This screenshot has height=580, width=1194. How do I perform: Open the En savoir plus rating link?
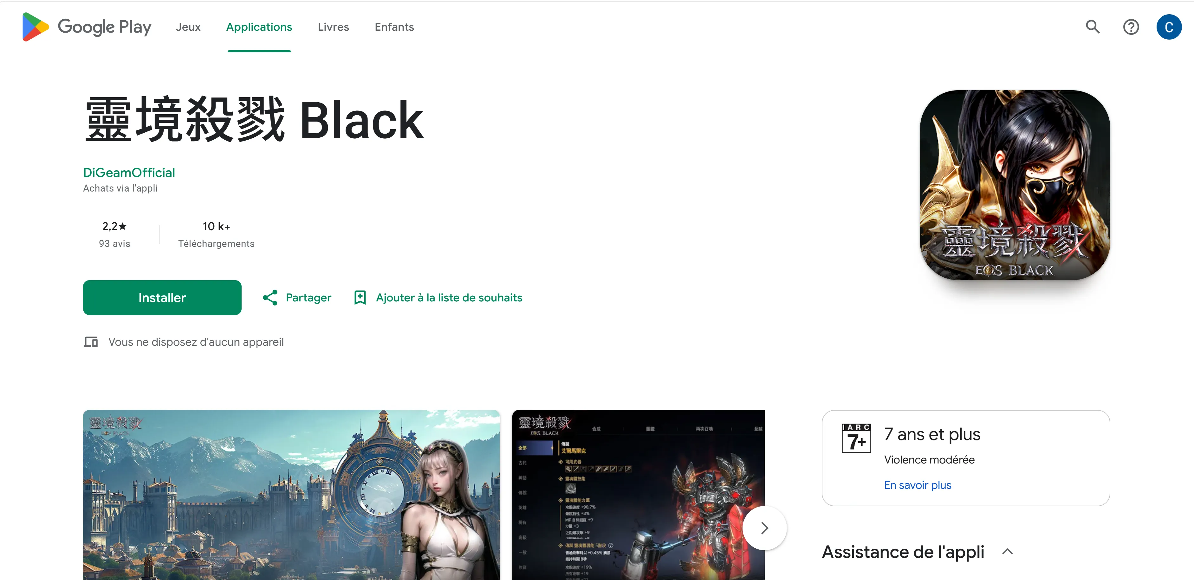pyautogui.click(x=918, y=485)
